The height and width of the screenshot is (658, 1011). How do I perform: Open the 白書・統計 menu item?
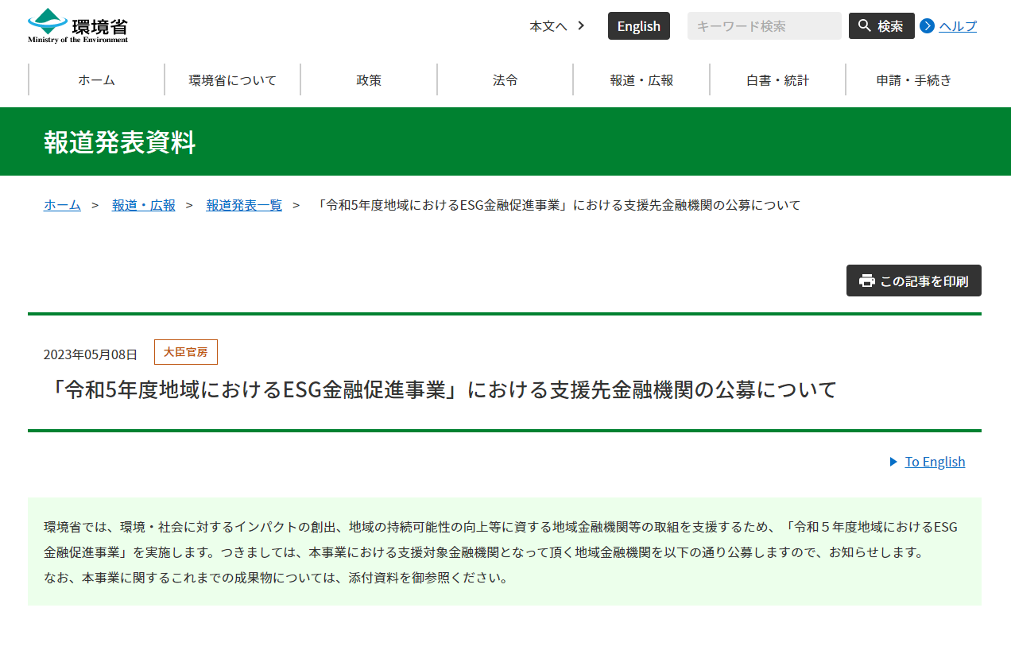[777, 79]
